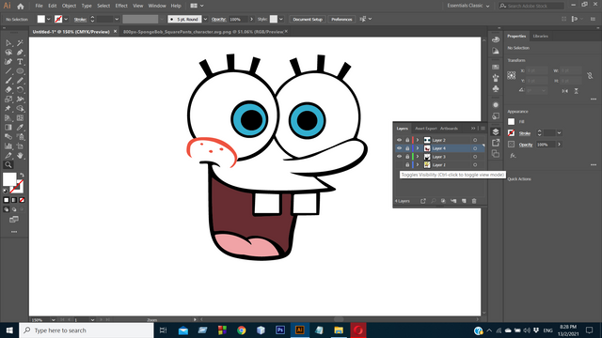602x338 pixels.
Task: Switch to Asset Export tab
Action: point(426,129)
